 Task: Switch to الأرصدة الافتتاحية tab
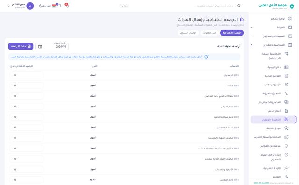coord(232,33)
